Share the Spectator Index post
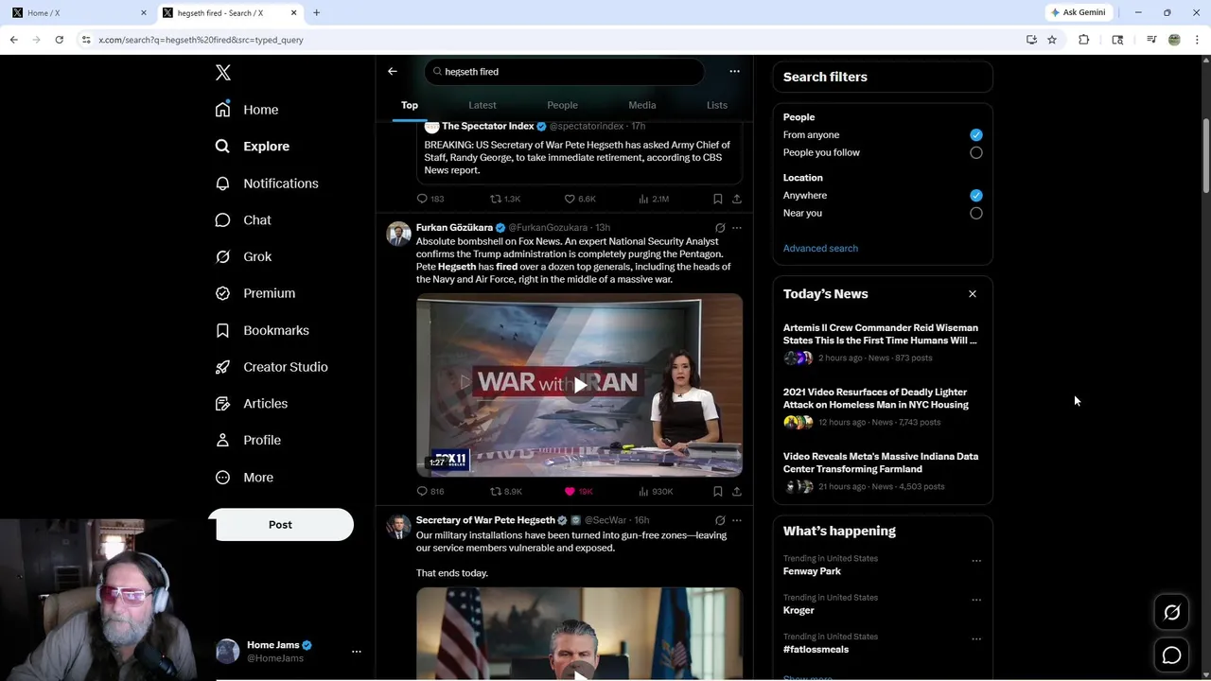The width and height of the screenshot is (1211, 681). 737,199
